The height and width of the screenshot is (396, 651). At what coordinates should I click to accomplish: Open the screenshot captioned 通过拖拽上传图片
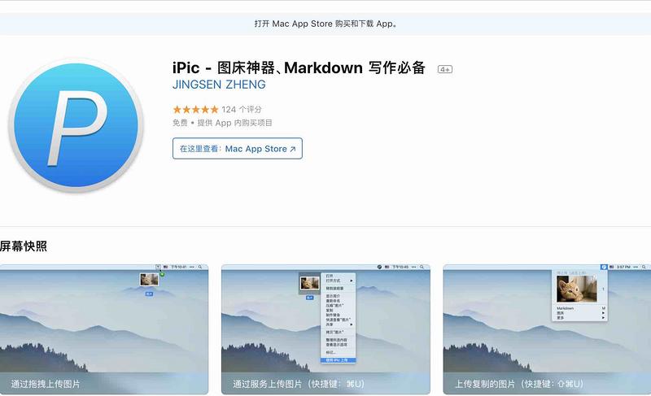tap(104, 329)
